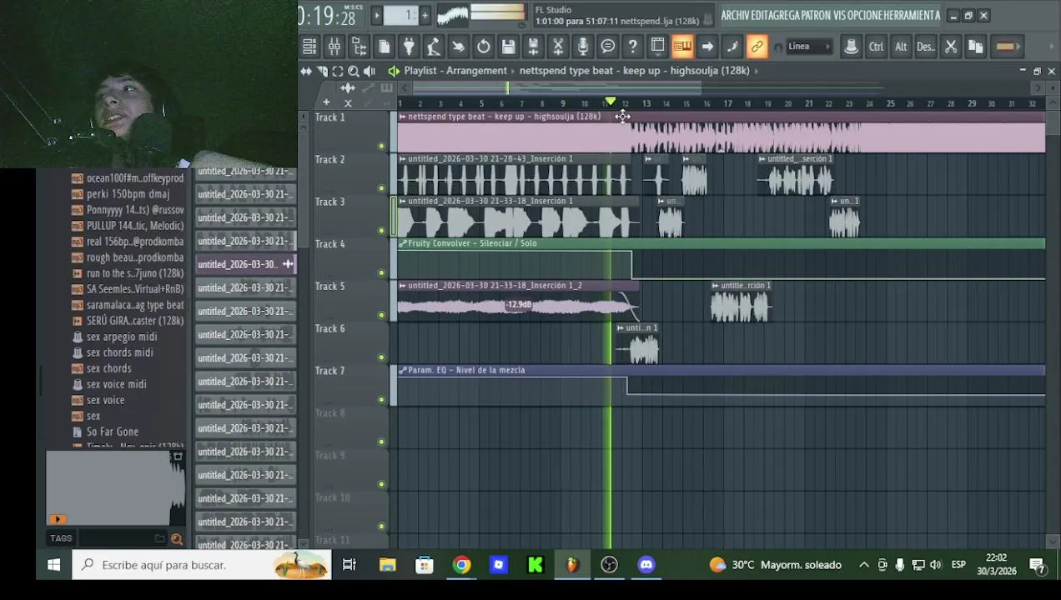Click the magnifier zoom tool in playlist
This screenshot has width=1061, height=600.
click(354, 71)
